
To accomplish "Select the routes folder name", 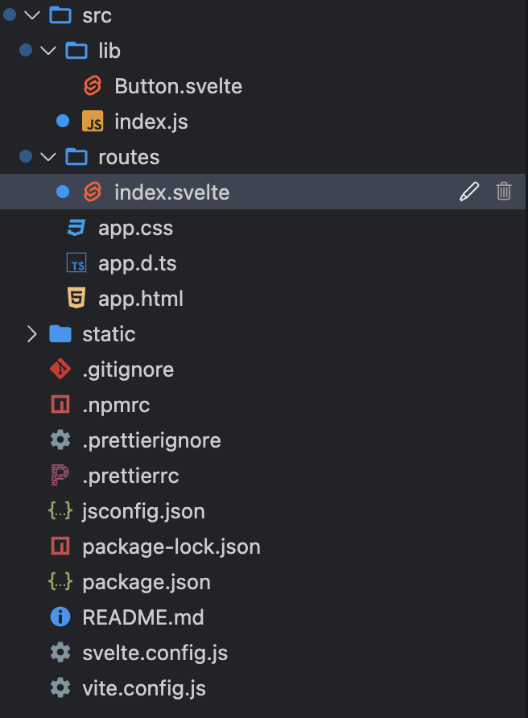I will [129, 158].
